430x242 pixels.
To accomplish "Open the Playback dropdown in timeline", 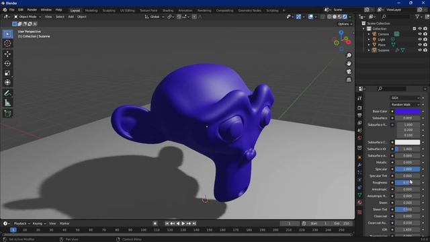I will [21, 224].
